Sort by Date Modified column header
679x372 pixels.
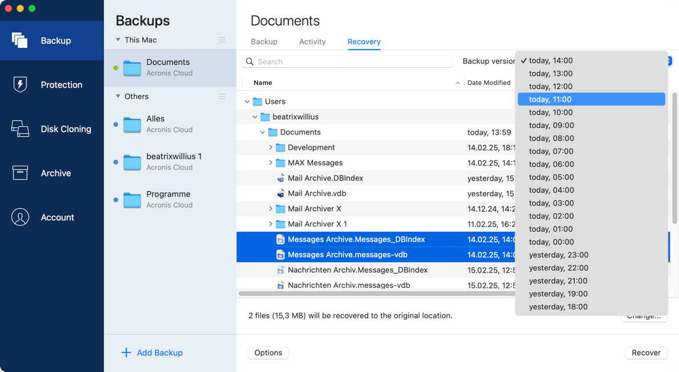tap(488, 83)
